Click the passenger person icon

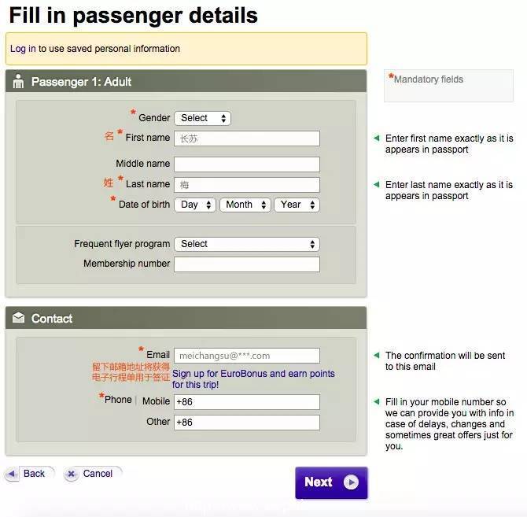click(x=19, y=81)
